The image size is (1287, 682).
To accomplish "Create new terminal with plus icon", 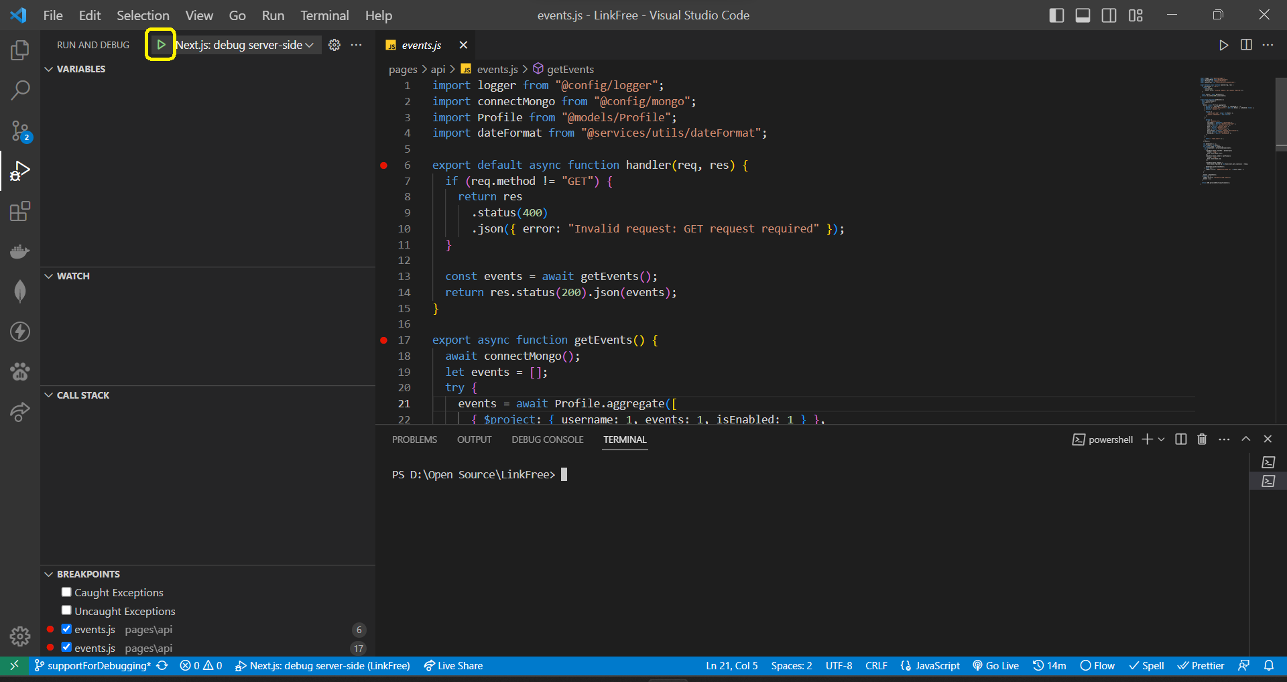I will pyautogui.click(x=1148, y=439).
